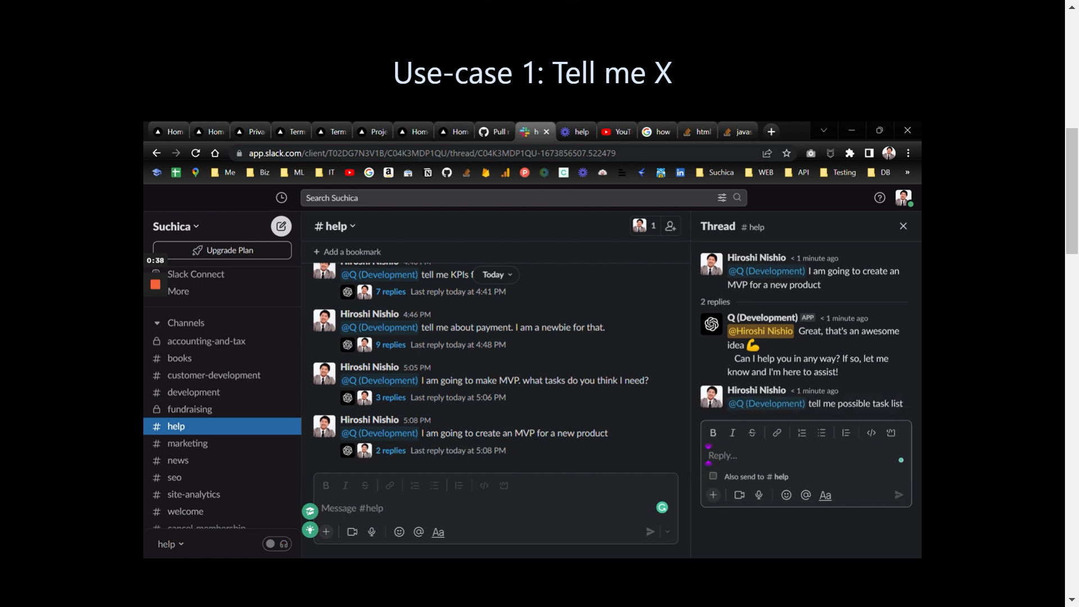Click the add people icon in help channel

(x=670, y=227)
